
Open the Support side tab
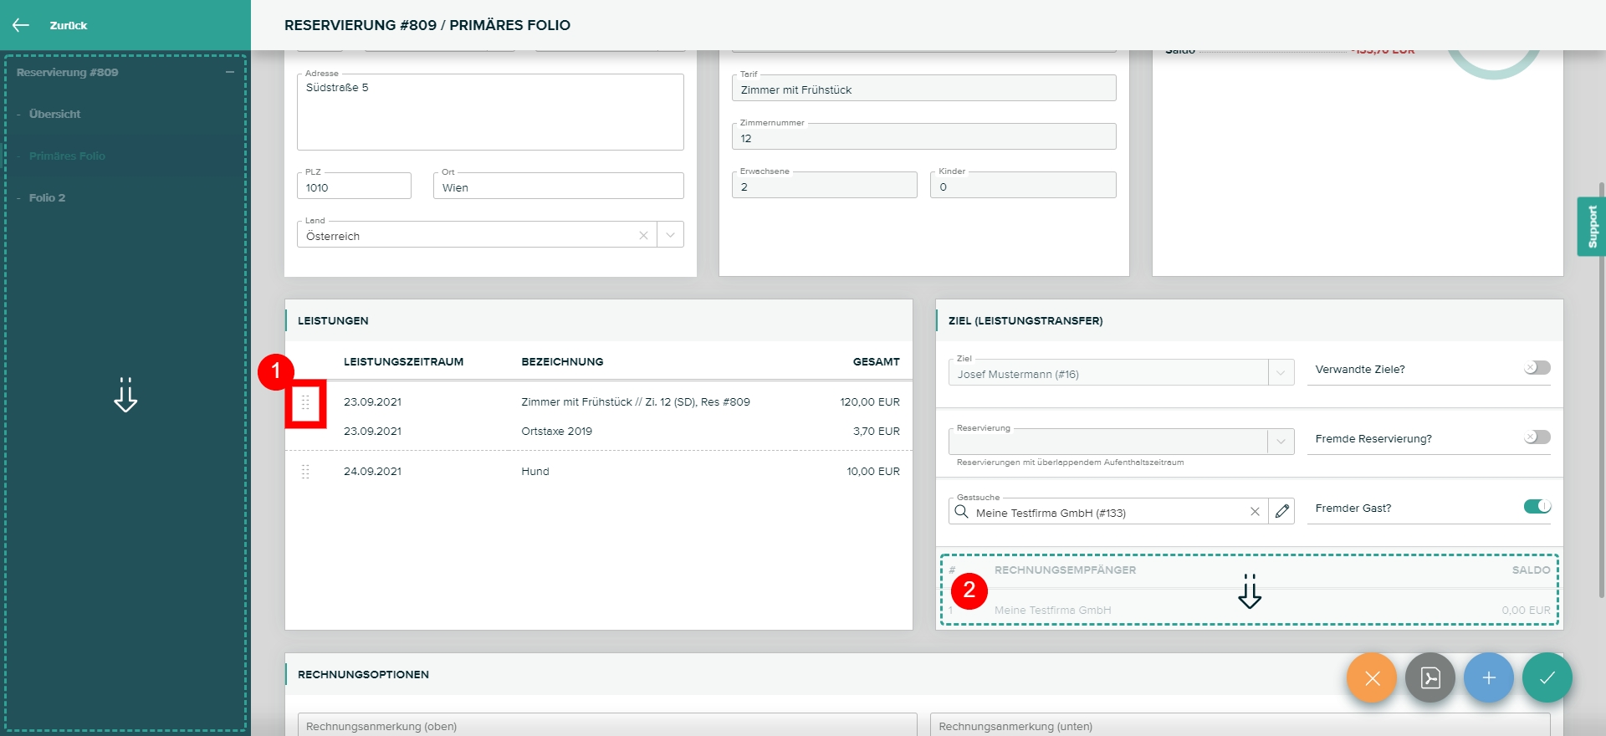(x=1592, y=226)
